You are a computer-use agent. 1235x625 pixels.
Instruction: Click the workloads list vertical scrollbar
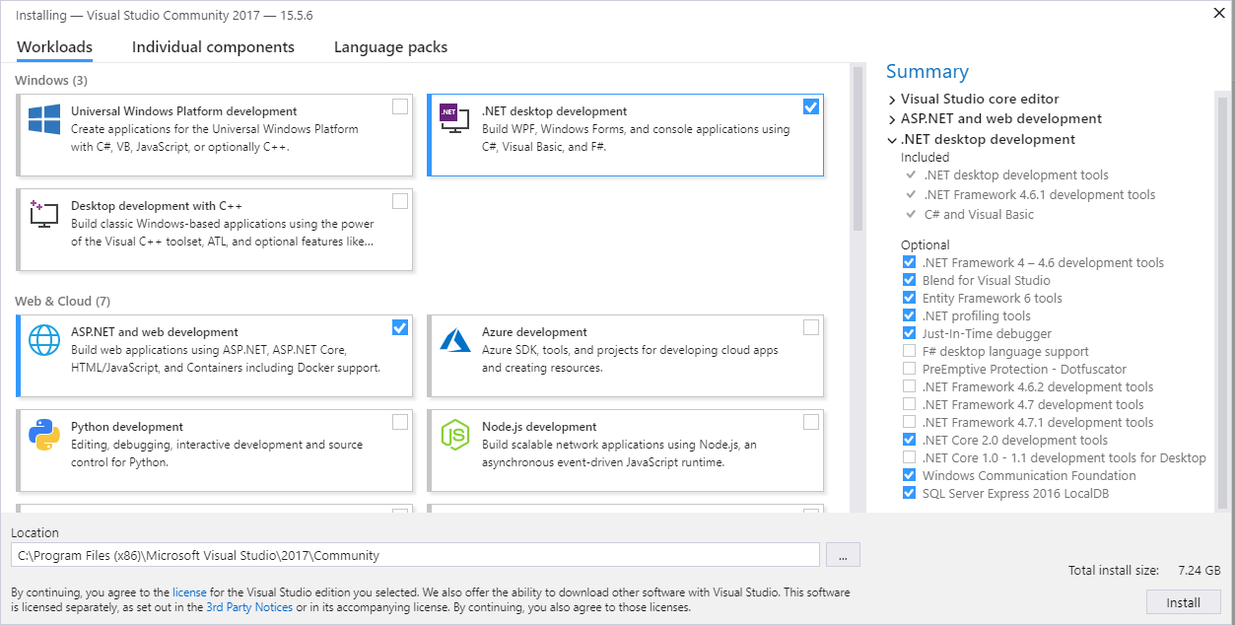coord(858,148)
